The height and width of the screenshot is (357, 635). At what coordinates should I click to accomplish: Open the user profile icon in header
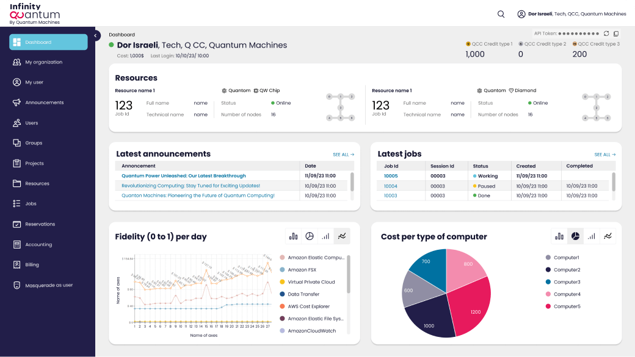pos(521,14)
